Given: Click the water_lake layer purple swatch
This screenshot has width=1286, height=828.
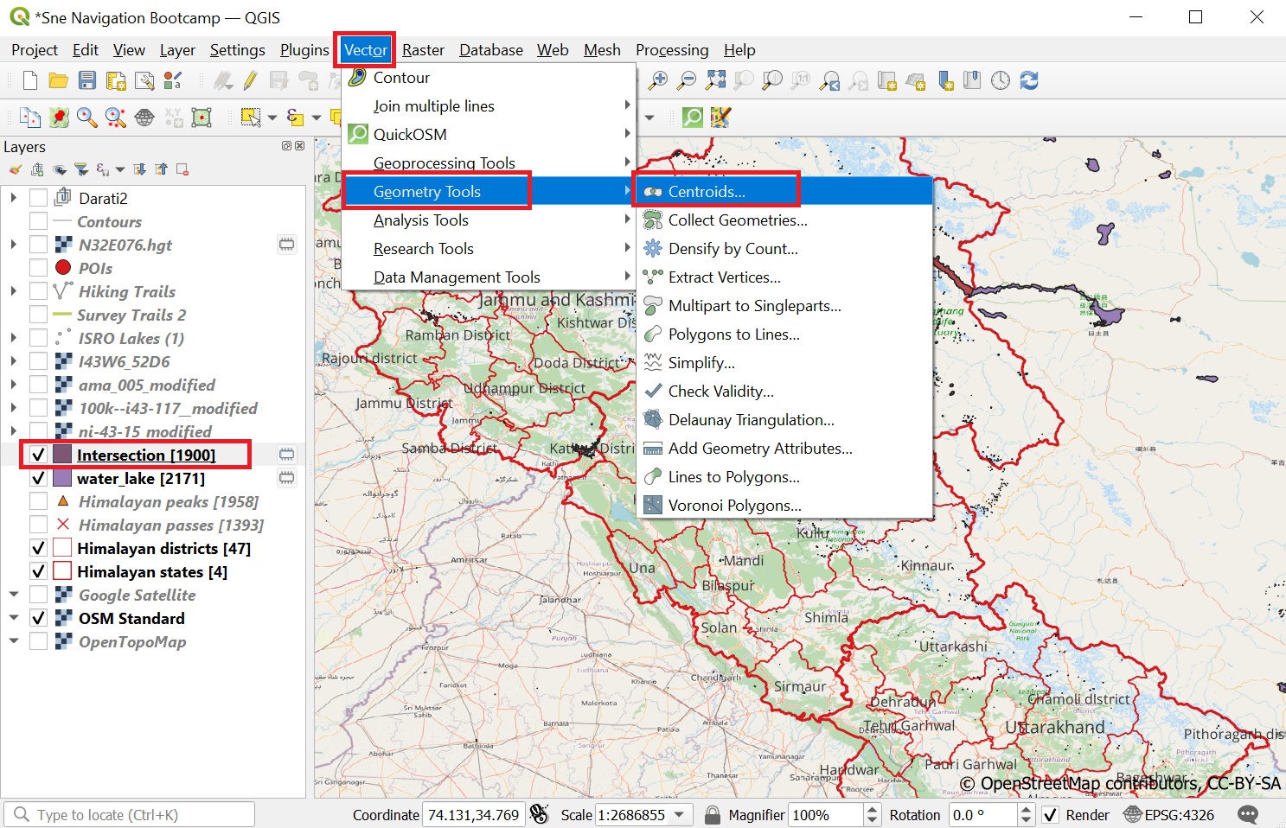Looking at the screenshot, I should point(62,478).
